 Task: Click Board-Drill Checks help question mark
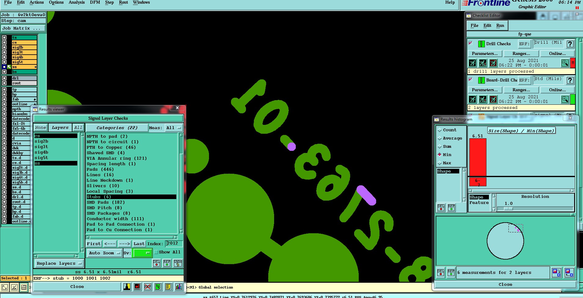(570, 80)
